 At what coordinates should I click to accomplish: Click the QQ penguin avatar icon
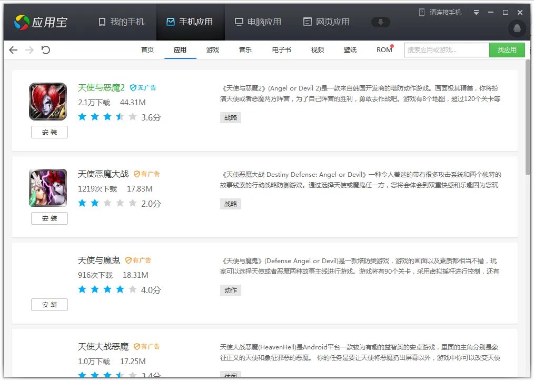click(517, 28)
